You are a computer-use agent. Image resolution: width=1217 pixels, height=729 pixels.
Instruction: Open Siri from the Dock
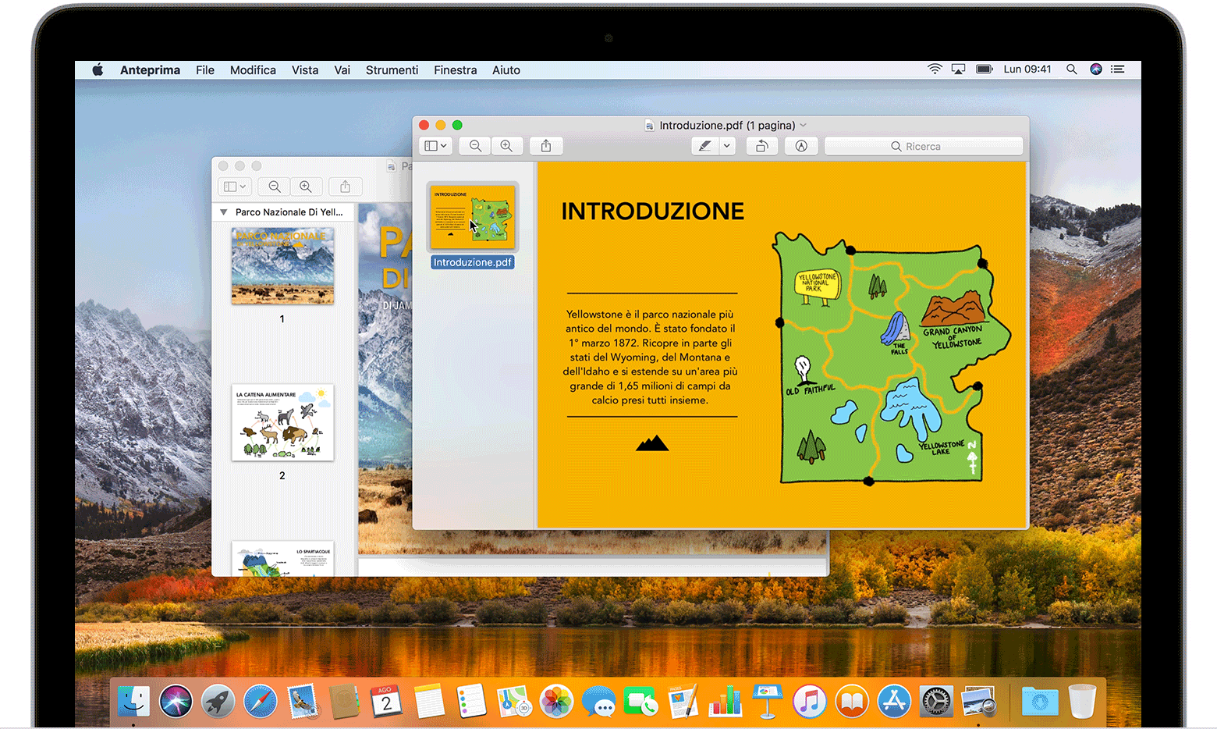click(x=176, y=701)
